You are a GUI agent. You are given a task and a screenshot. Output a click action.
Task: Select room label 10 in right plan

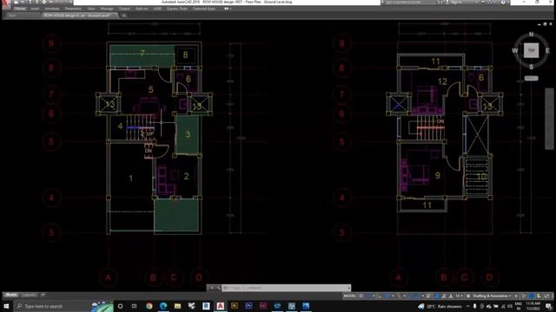(481, 176)
